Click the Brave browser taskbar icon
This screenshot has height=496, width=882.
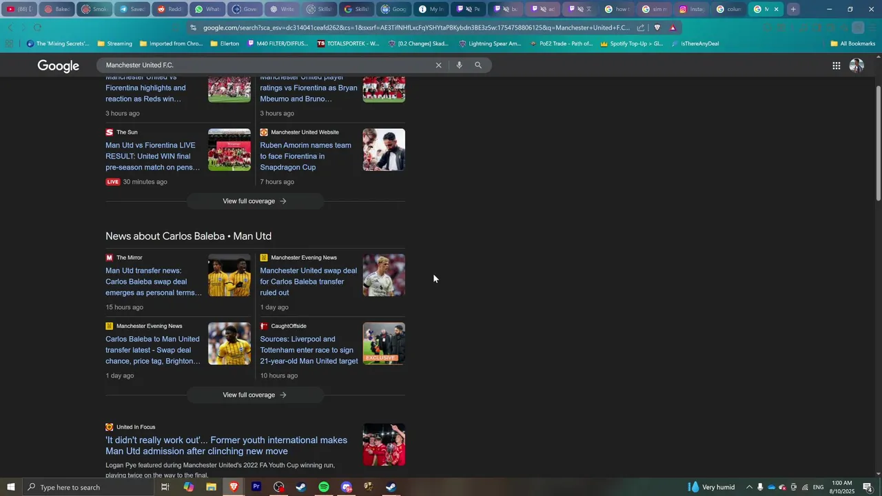click(234, 487)
